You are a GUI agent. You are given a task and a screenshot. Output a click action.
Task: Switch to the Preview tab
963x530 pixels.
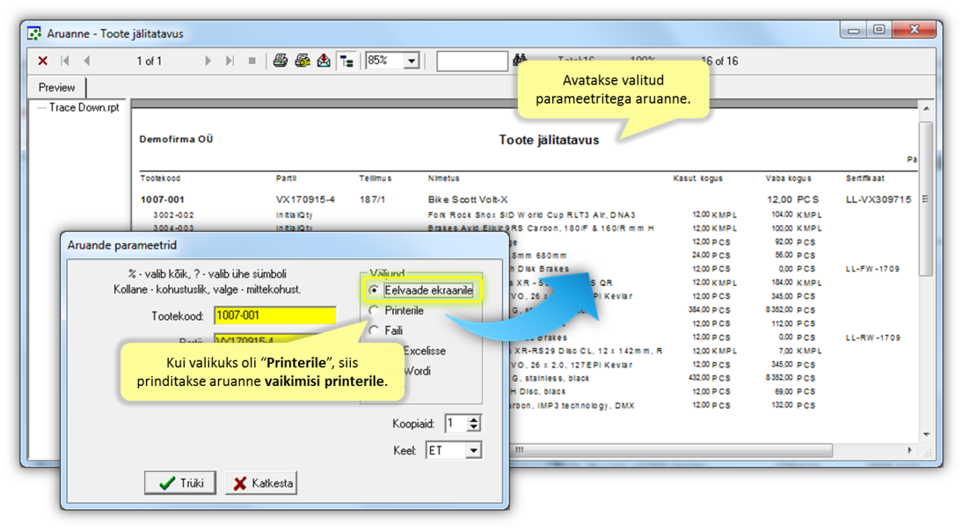pos(56,87)
